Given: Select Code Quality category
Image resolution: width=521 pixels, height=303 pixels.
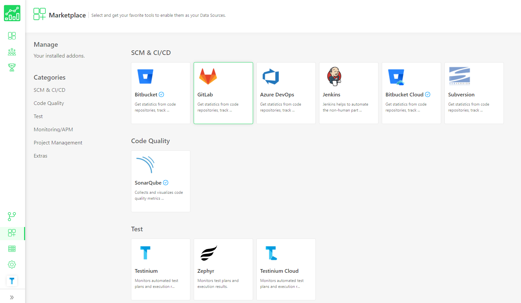Looking at the screenshot, I should click(49, 103).
